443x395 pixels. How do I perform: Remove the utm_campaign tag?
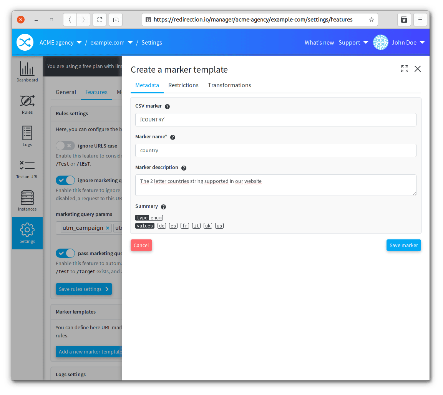(x=108, y=228)
